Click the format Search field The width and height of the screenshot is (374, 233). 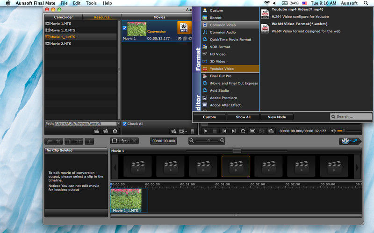[351, 116]
